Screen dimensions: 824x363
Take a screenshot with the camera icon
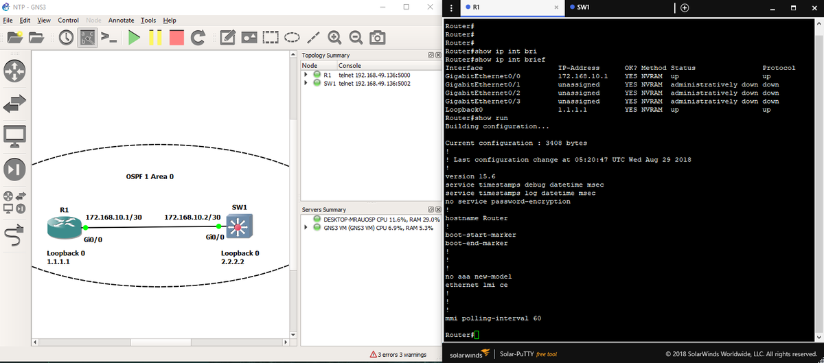pyautogui.click(x=377, y=37)
